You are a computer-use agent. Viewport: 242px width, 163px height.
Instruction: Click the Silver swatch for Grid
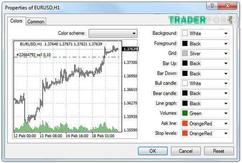click(x=185, y=53)
